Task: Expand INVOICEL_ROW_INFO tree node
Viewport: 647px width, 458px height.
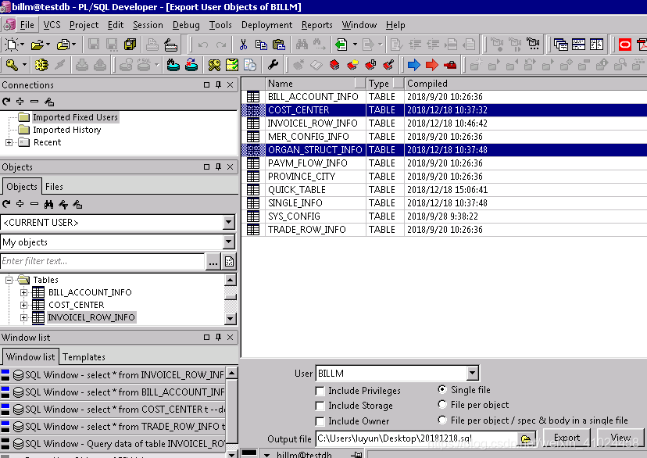Action: point(23,317)
